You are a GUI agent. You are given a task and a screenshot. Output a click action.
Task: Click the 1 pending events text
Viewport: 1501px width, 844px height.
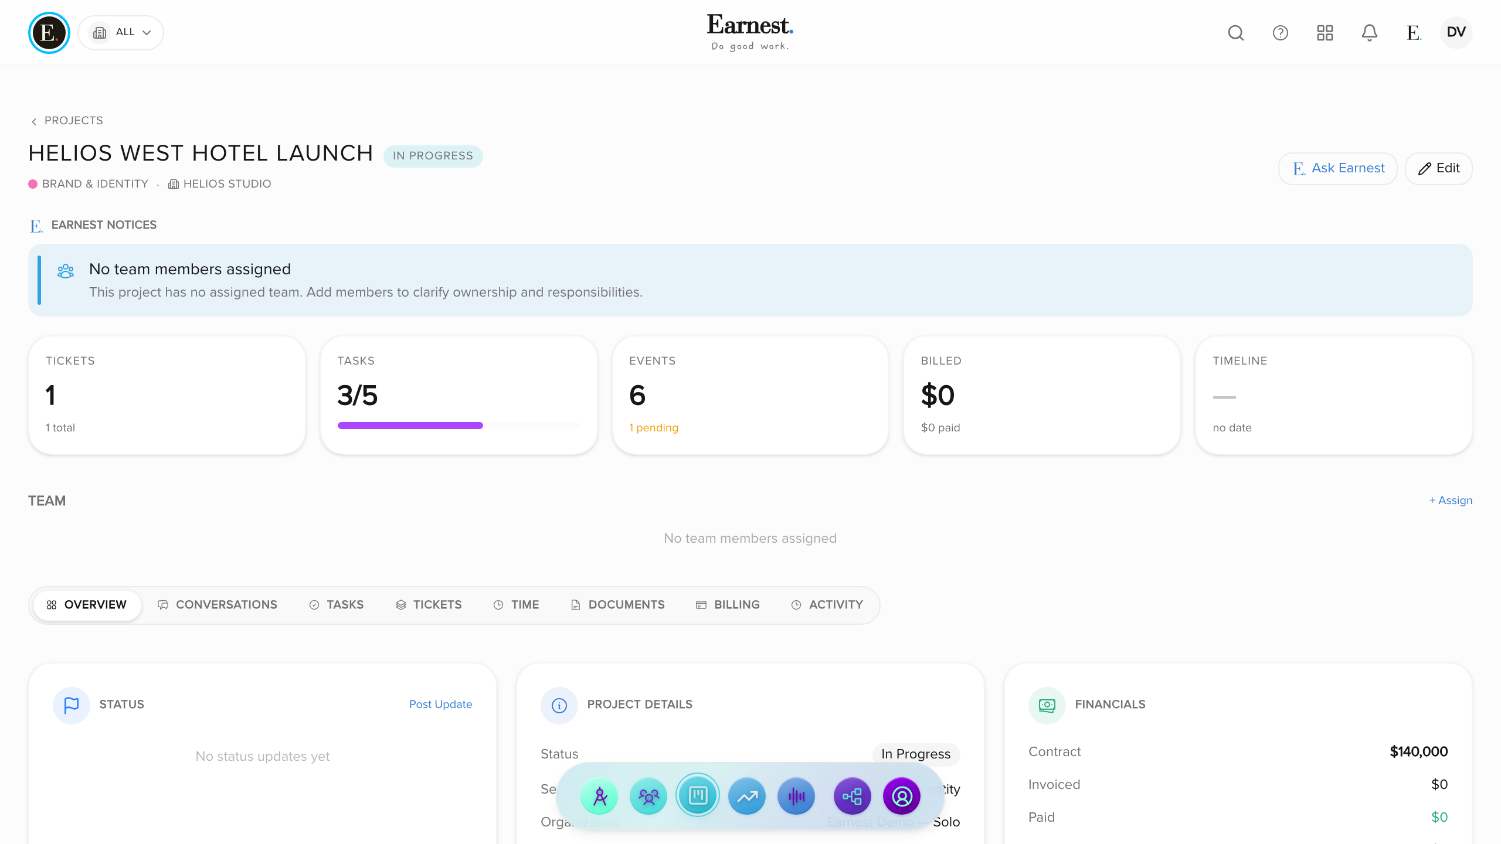pyautogui.click(x=654, y=428)
